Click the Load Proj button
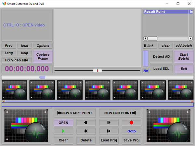The height and width of the screenshot is (146, 195). click(x=109, y=140)
